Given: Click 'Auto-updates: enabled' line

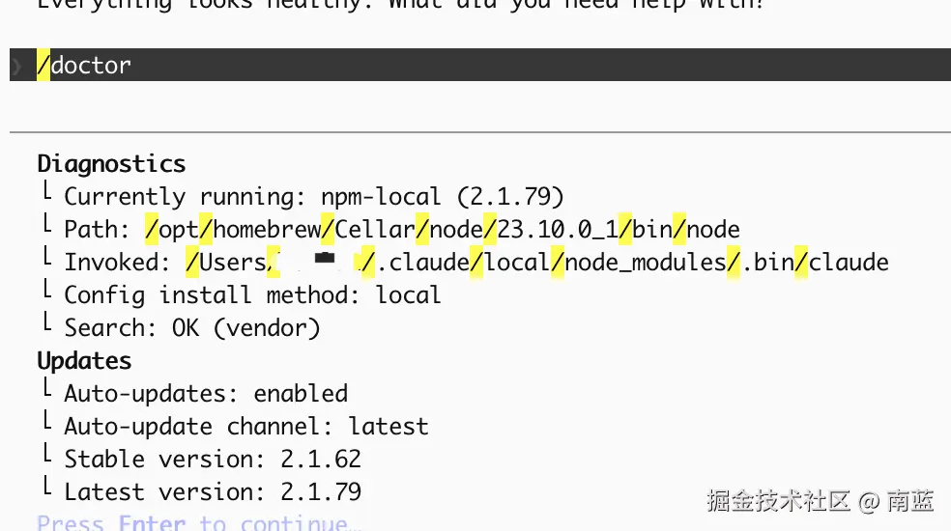Looking at the screenshot, I should [x=206, y=394].
